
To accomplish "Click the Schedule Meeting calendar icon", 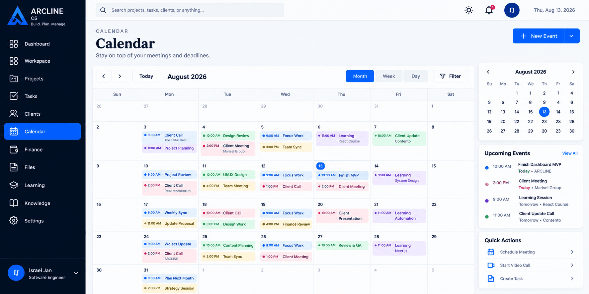I will click(491, 252).
